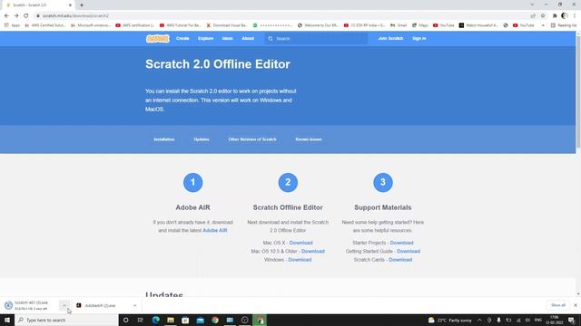Open the Windows Start menu

pyautogui.click(x=7, y=320)
